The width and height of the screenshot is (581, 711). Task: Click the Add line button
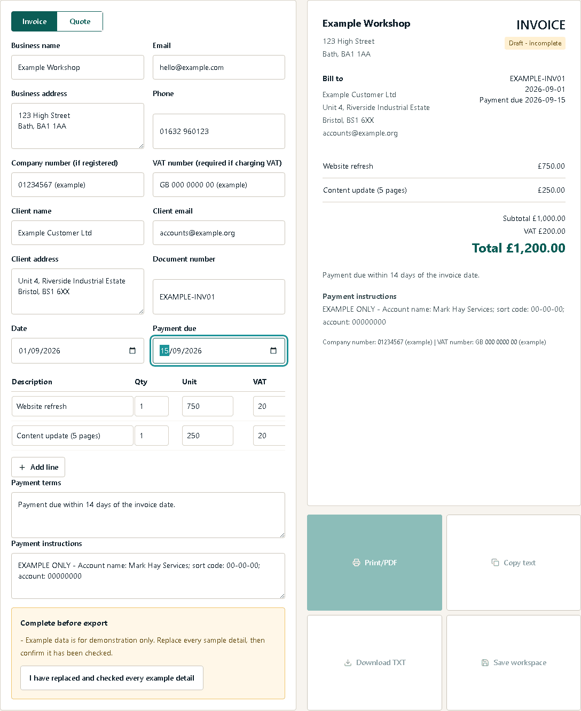click(38, 467)
